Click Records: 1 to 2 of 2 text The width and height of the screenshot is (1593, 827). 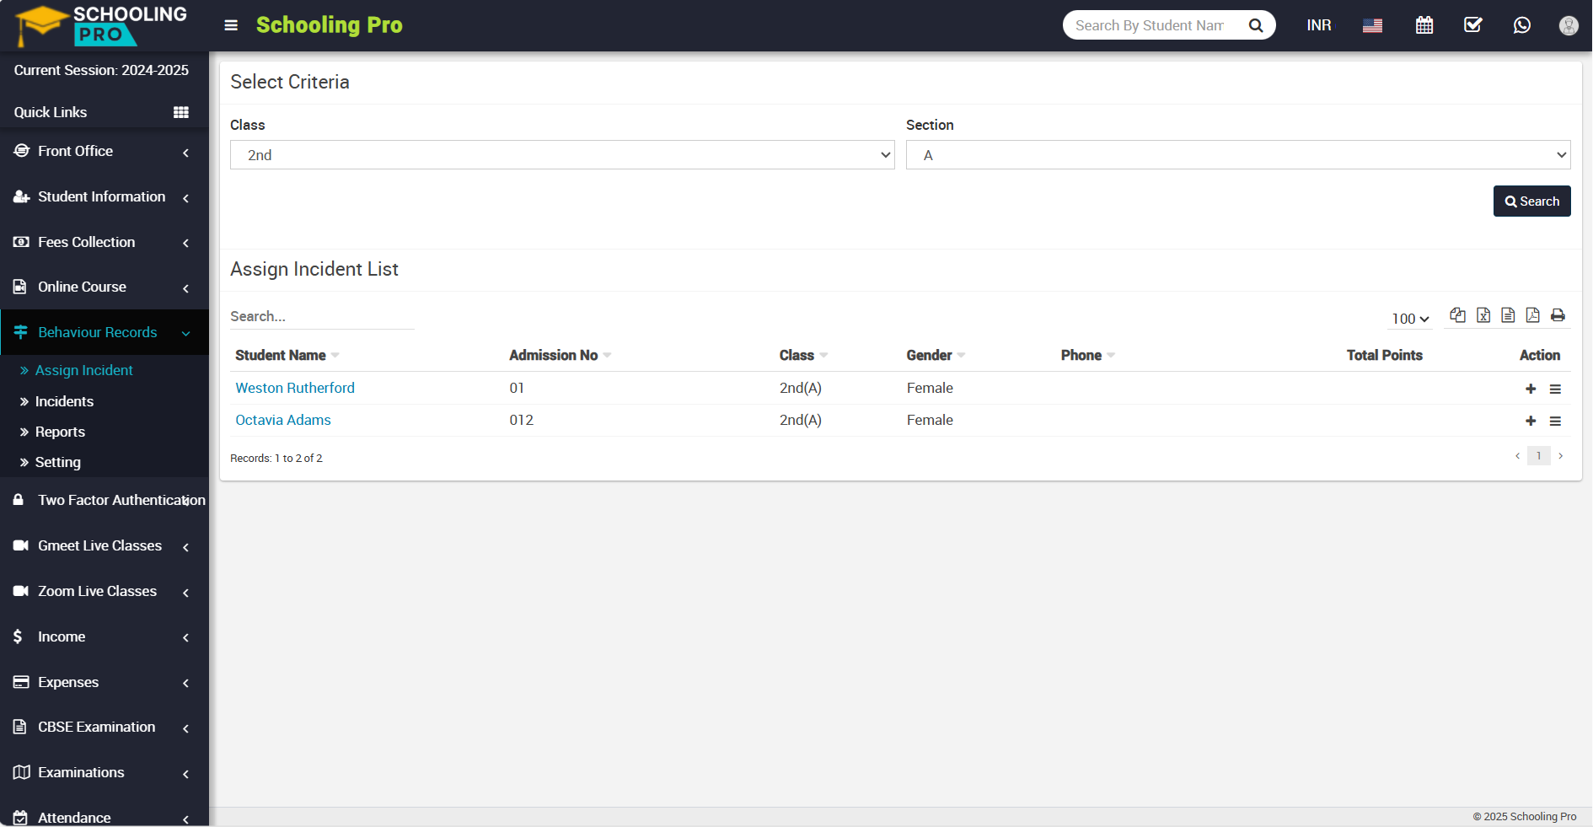coord(276,459)
